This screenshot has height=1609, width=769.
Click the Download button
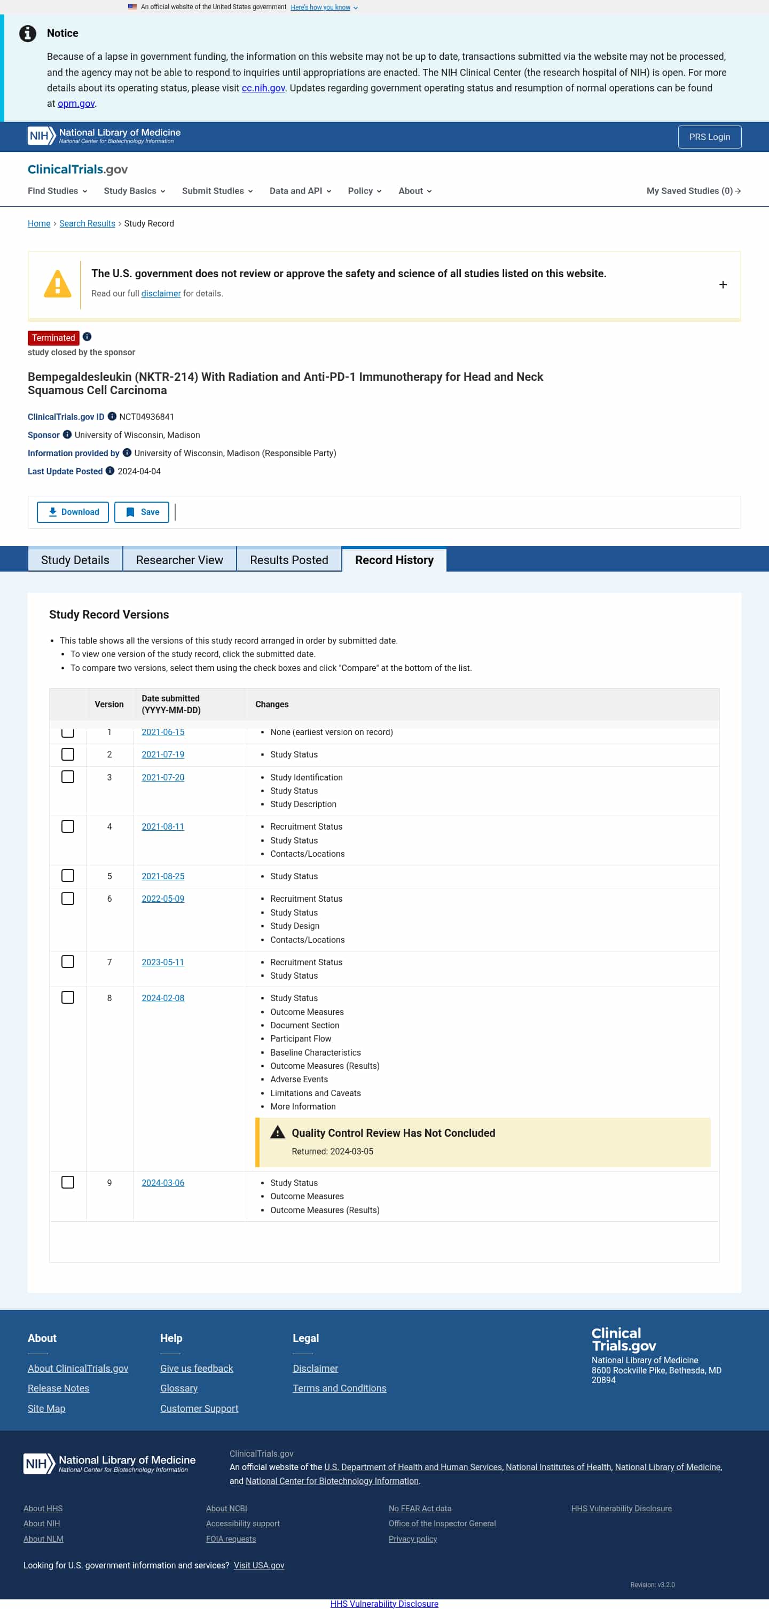point(73,512)
